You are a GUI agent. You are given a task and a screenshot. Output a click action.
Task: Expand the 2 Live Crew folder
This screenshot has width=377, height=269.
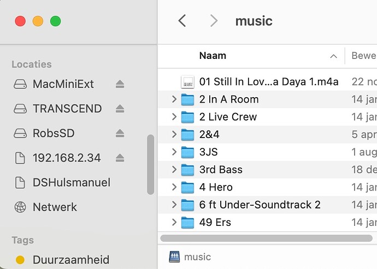(174, 117)
